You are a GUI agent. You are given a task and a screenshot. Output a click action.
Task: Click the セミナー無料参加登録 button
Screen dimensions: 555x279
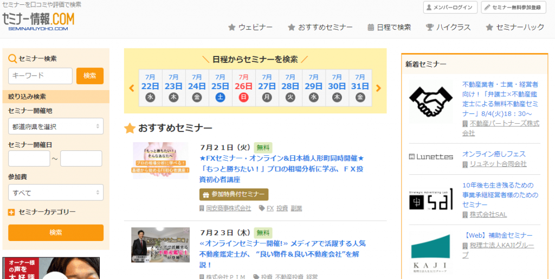(514, 7)
